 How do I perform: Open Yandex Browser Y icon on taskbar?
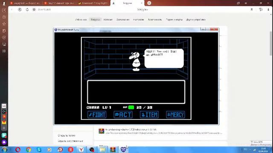click(x=81, y=150)
